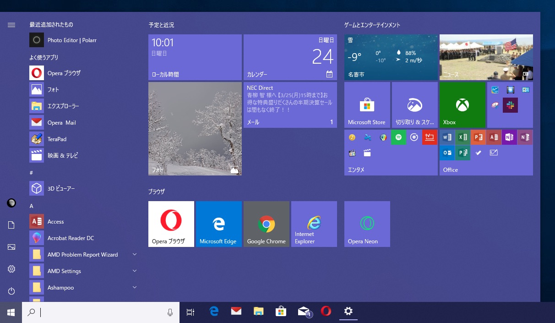Open the unnamed tile folder containing Slack
The image size is (555, 323).
[x=510, y=105]
